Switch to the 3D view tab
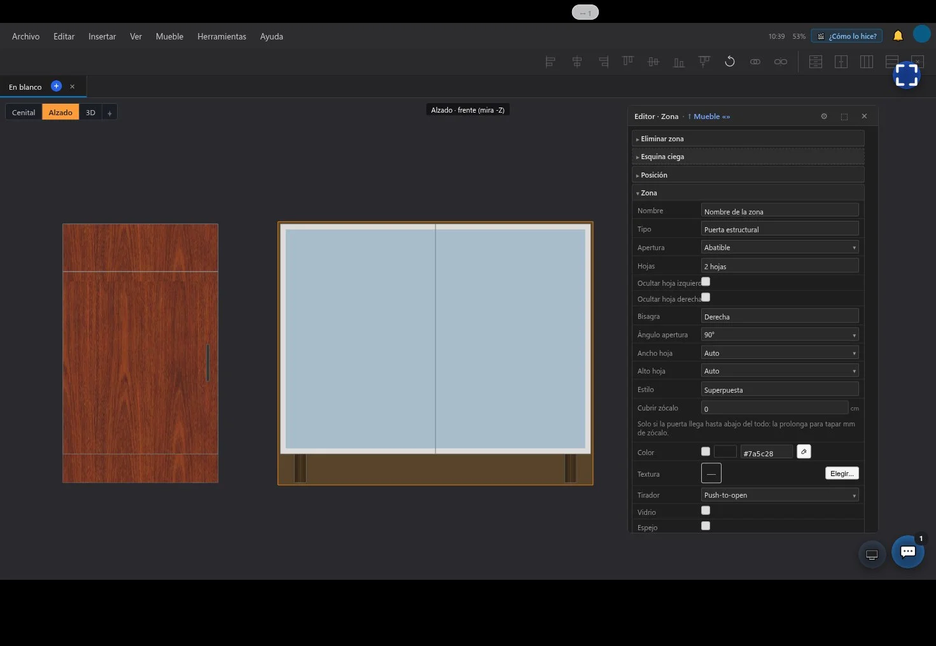This screenshot has width=936, height=646. tap(90, 112)
